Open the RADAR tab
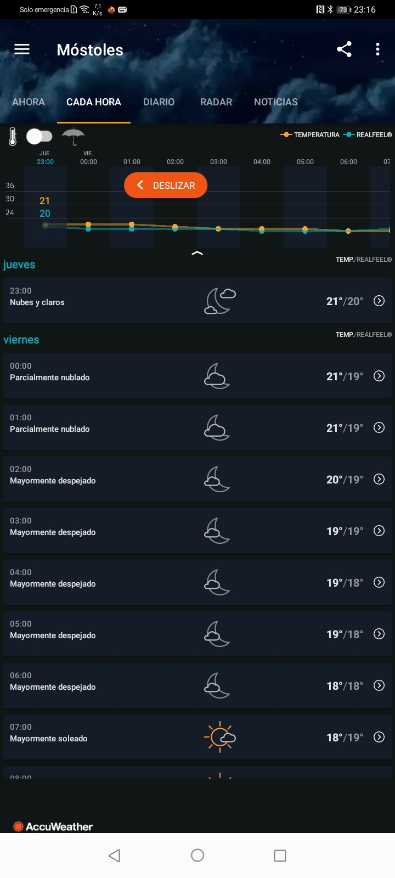Screen dimensions: 395x878 point(216,102)
